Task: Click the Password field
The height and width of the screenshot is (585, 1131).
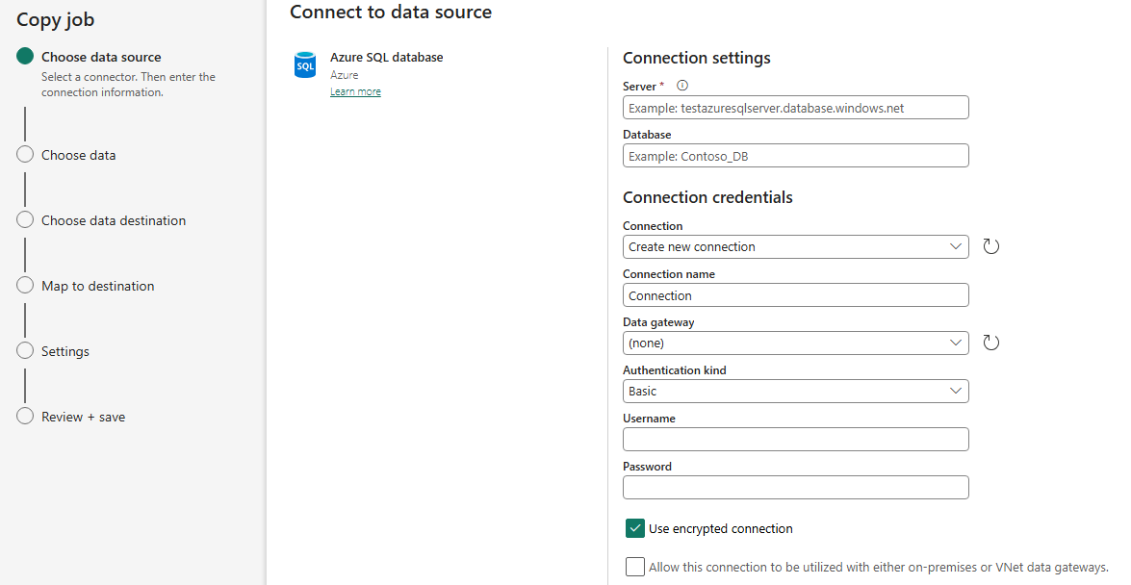Action: [796, 488]
